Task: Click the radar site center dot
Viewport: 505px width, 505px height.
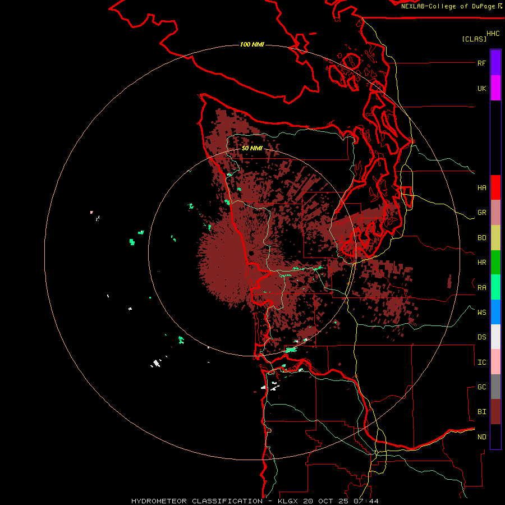Action: tap(251, 253)
